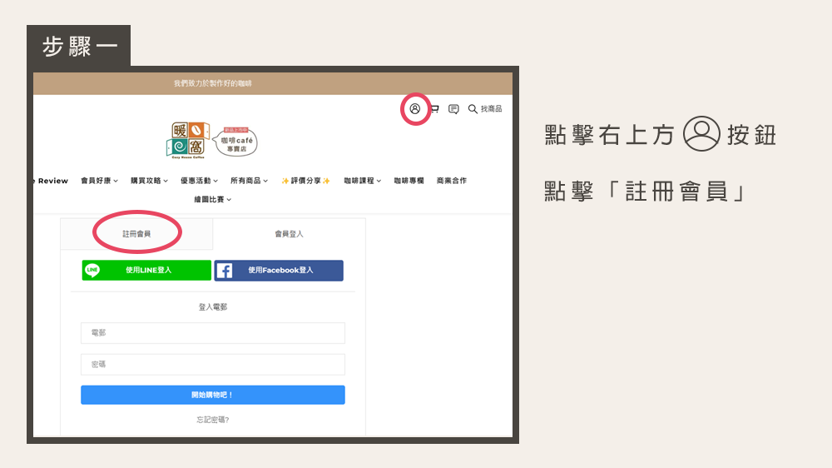Screen dimensions: 832x468
Task: Open the message chat icon
Action: [453, 109]
